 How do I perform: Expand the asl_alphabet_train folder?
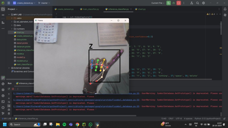(12, 22)
